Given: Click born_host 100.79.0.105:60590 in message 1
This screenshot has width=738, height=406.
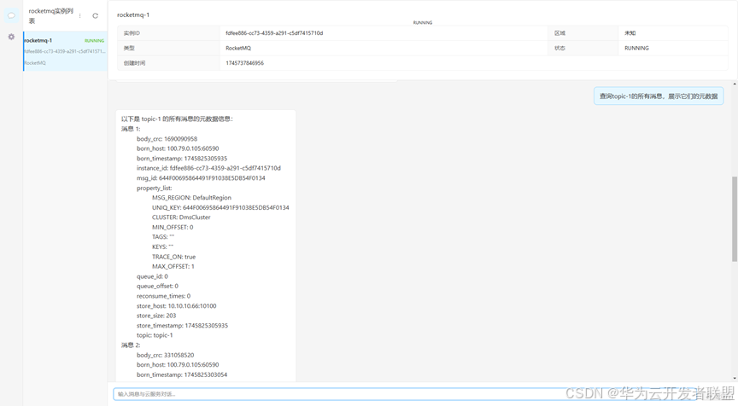Looking at the screenshot, I should click(178, 148).
